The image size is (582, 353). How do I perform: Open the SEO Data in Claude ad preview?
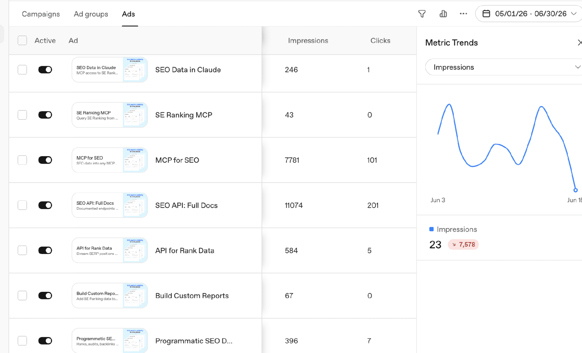pos(110,70)
